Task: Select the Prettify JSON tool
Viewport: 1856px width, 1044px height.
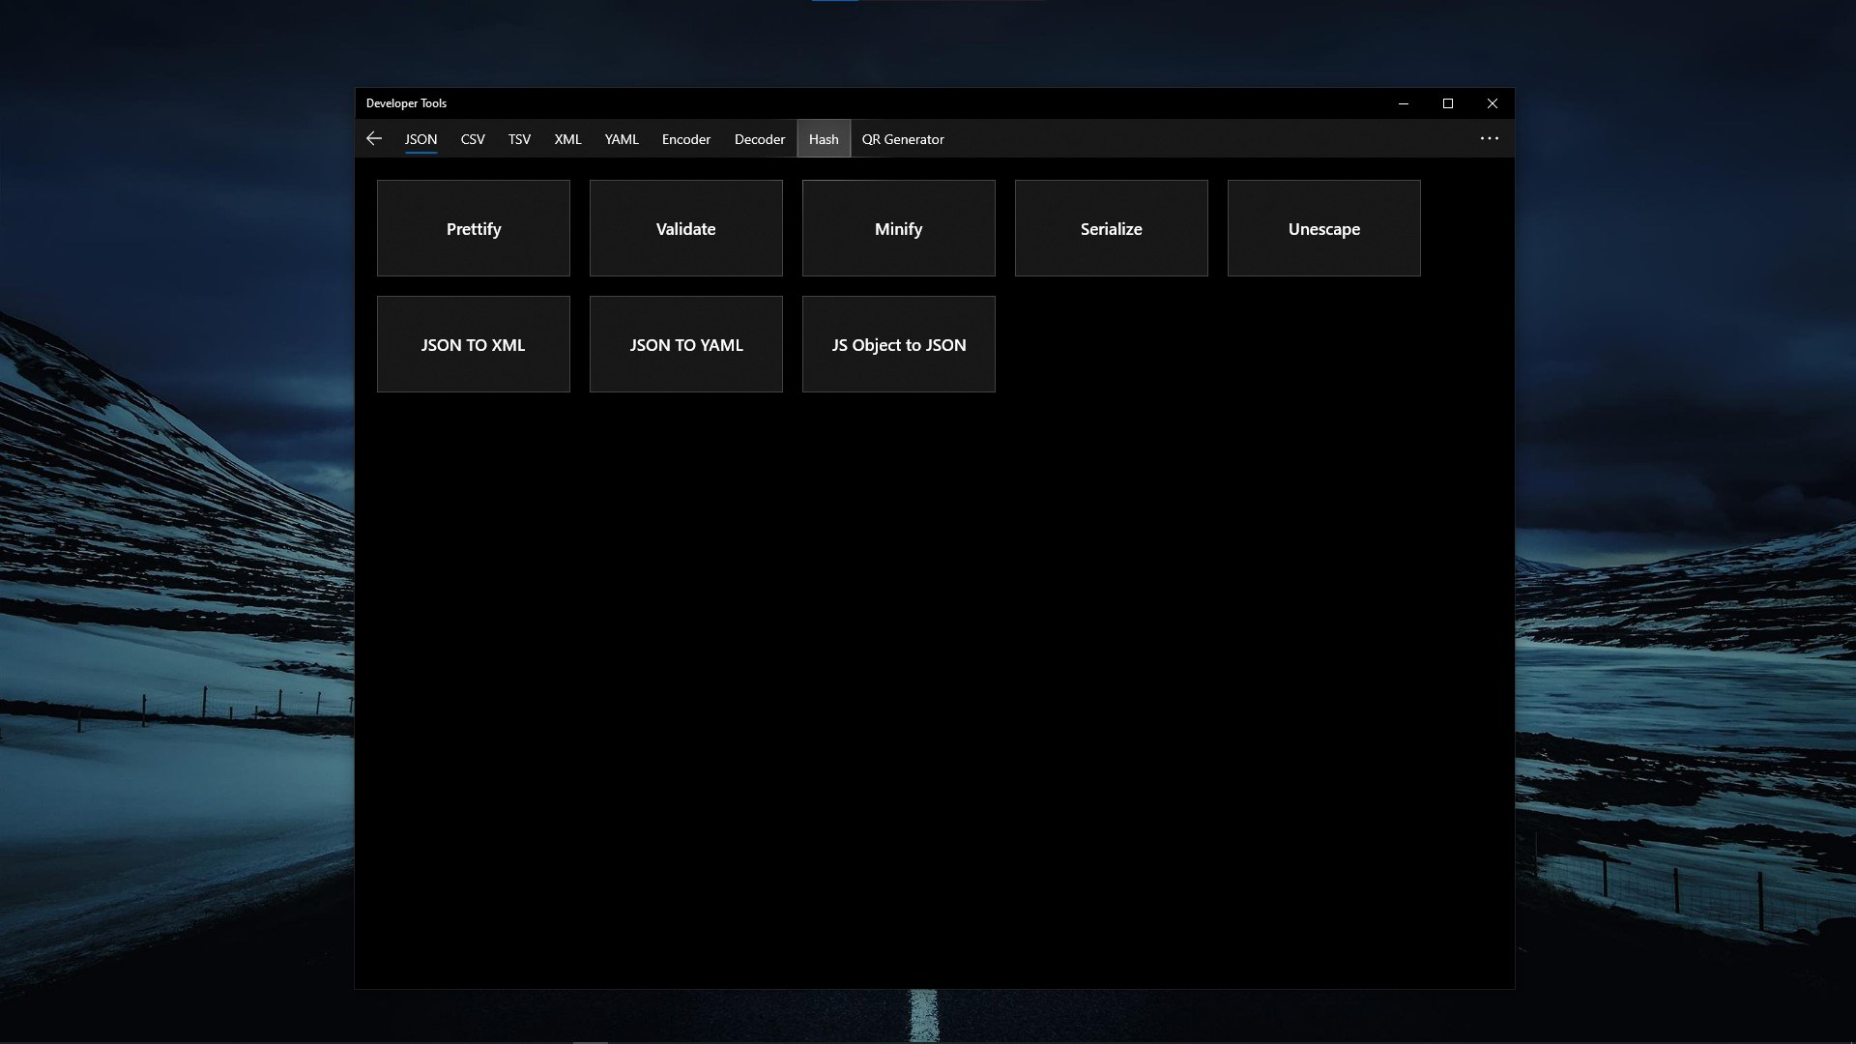Action: point(473,228)
